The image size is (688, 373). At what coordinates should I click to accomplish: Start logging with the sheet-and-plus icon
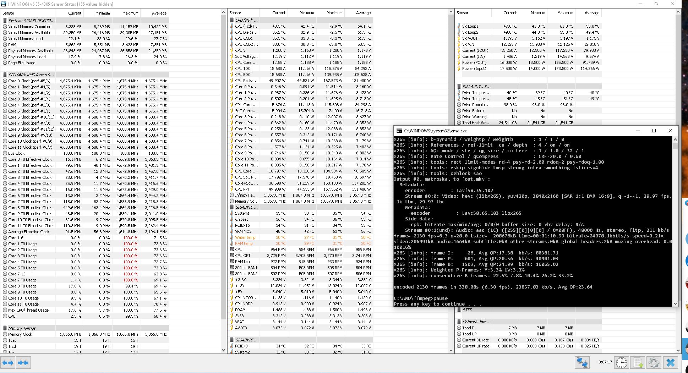click(x=638, y=362)
